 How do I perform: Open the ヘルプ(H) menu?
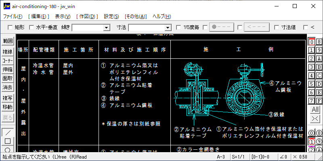(x=162, y=17)
